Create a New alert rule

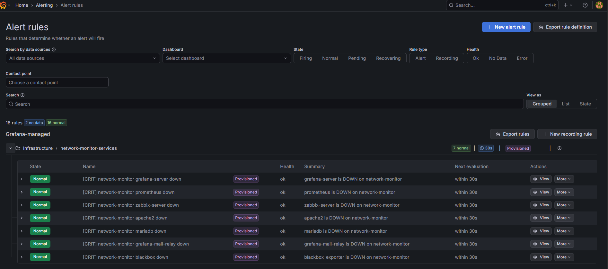tap(506, 27)
